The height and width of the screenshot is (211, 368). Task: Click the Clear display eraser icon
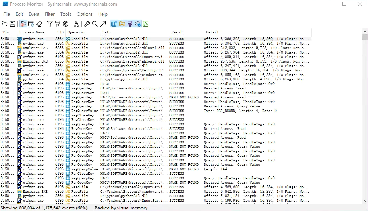[39, 24]
